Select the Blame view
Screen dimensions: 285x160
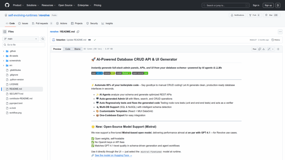pyautogui.click(x=77, y=49)
